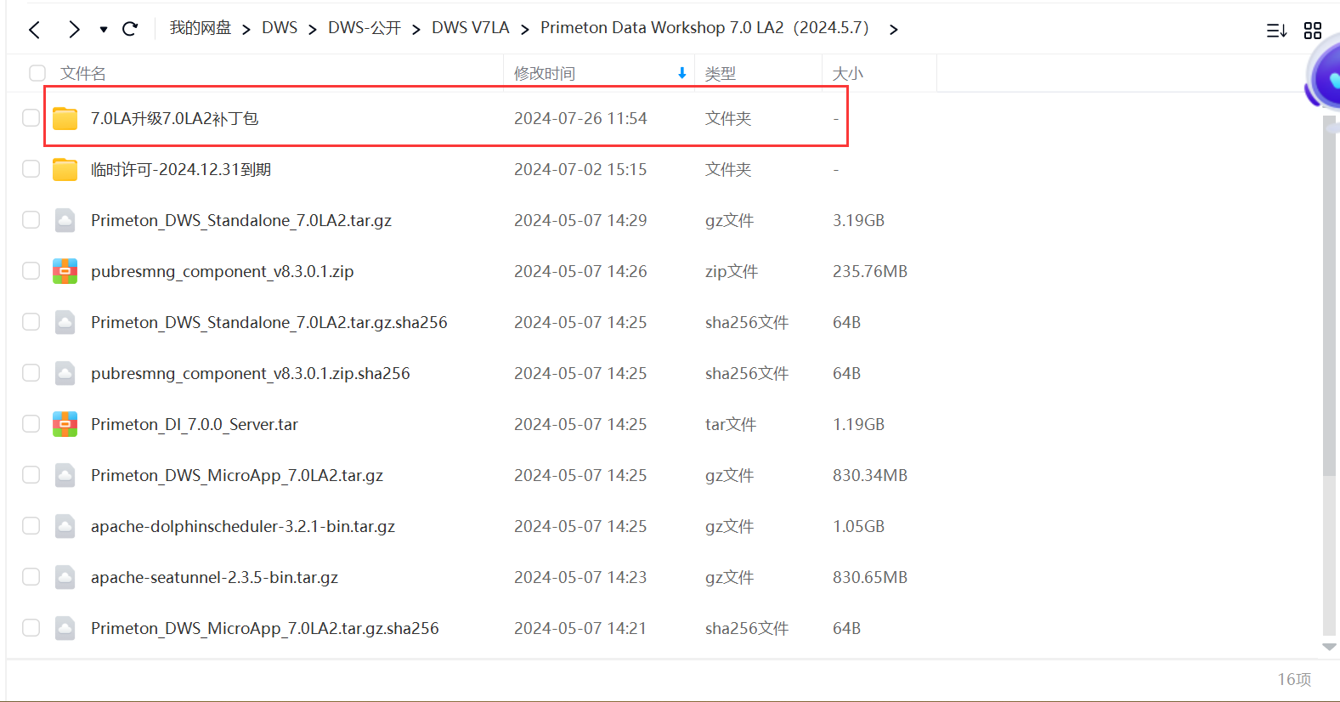
Task: Click archive icon for Primeton_DI_7.0.0_Server.tar
Action: point(65,424)
